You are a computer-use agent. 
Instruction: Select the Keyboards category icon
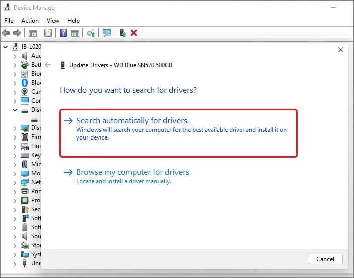pyautogui.click(x=24, y=155)
